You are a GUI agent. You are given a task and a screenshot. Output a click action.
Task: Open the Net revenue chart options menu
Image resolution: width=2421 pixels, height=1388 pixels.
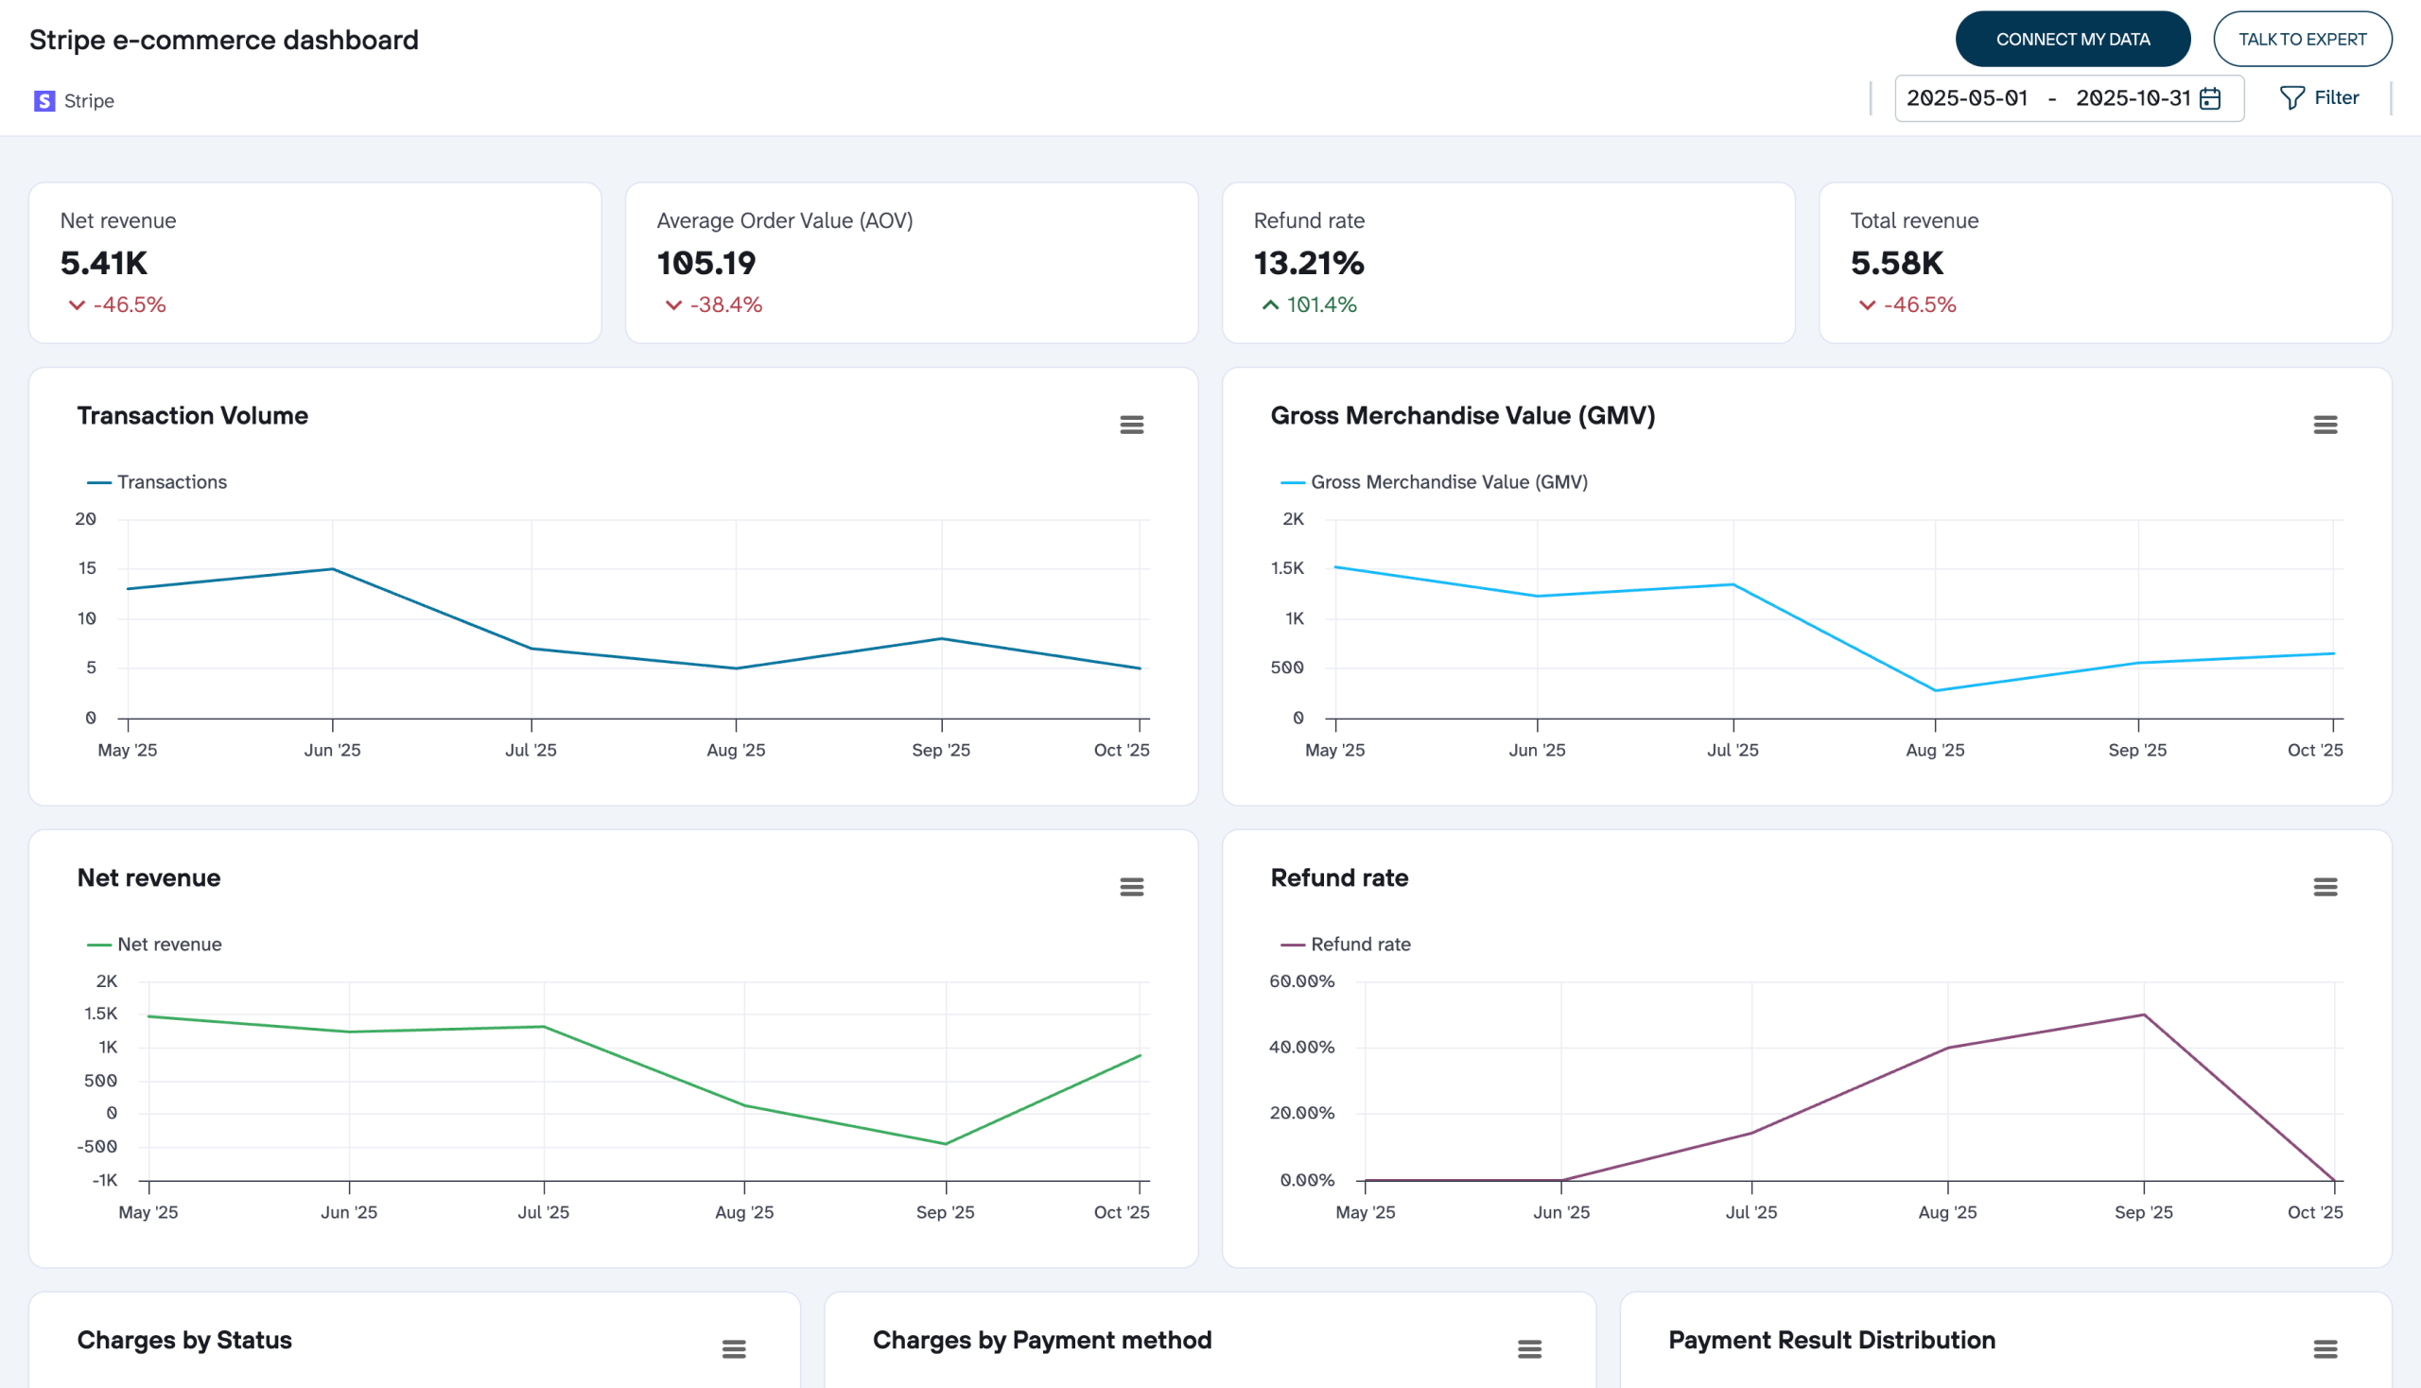tap(1131, 888)
